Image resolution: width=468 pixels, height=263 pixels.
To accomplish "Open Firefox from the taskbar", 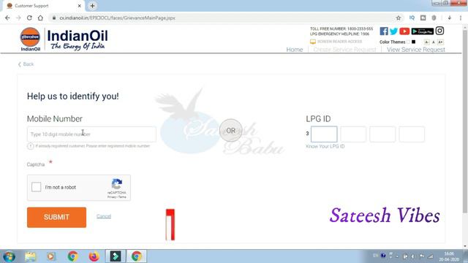I will point(94,256).
